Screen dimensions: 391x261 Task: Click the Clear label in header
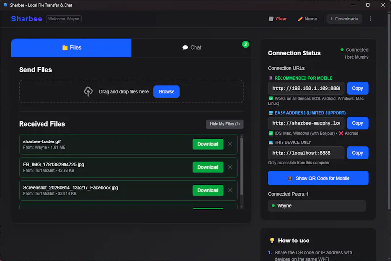[281, 19]
